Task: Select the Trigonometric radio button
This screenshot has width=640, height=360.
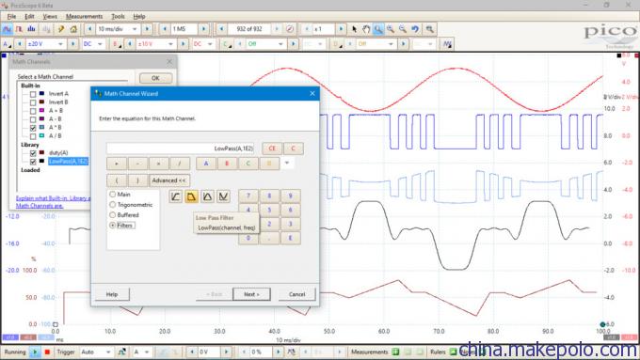Action: pyautogui.click(x=113, y=205)
